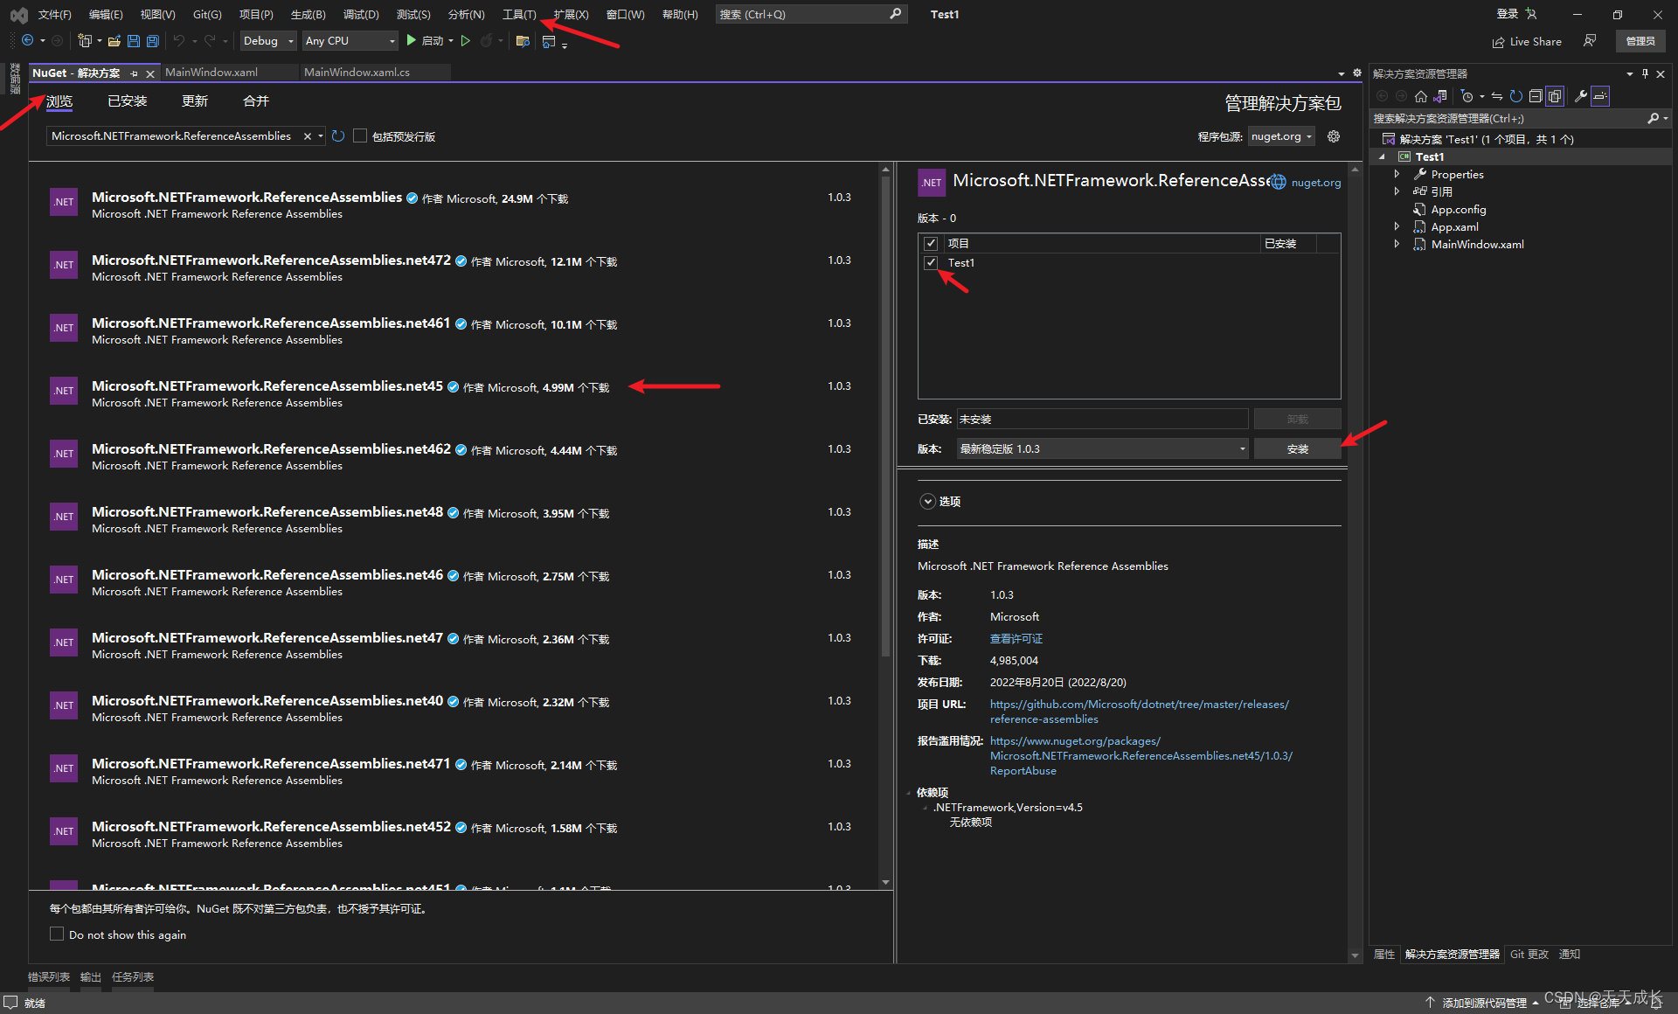Click the Refresh icon in Solution Explorer
The height and width of the screenshot is (1014, 1678).
[x=1516, y=96]
